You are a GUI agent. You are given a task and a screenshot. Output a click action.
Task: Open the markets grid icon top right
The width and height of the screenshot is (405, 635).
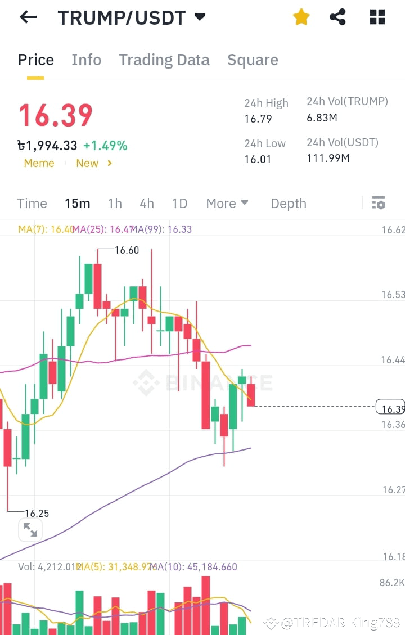pos(376,17)
